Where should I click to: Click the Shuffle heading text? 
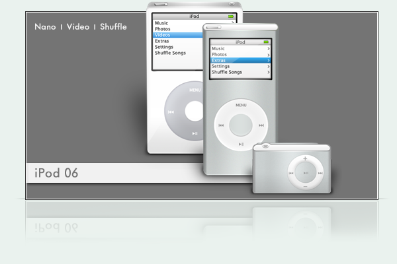pos(113,27)
